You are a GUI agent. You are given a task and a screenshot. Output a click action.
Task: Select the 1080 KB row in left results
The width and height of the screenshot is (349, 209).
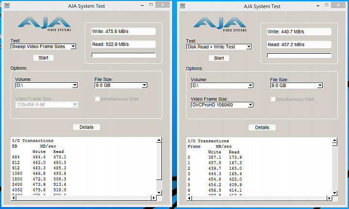(39, 174)
